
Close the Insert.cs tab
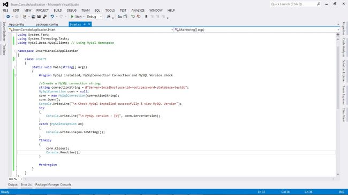[89, 25]
